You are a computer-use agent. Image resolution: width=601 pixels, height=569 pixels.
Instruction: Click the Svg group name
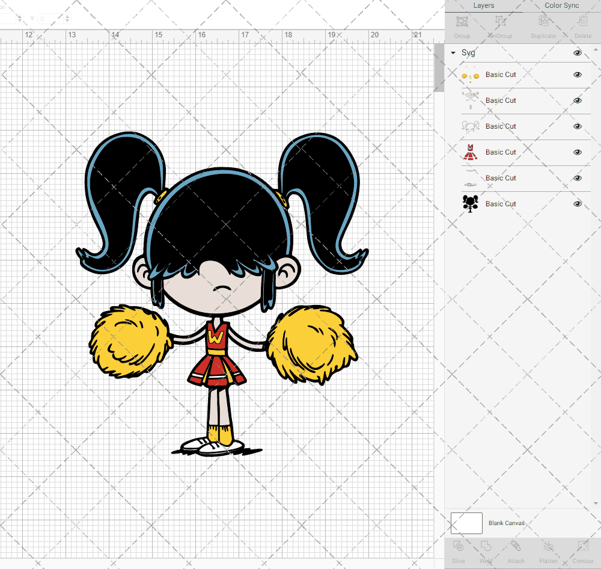point(468,53)
